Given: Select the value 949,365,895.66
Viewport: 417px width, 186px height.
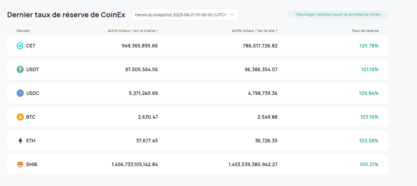Looking at the screenshot, I should [140, 45].
